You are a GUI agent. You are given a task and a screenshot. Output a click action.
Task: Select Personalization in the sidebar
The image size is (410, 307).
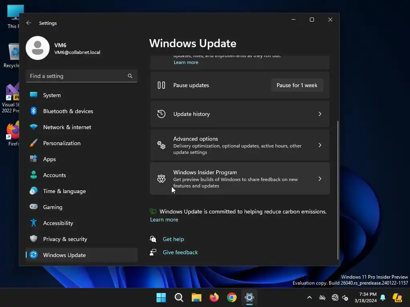pos(82,143)
